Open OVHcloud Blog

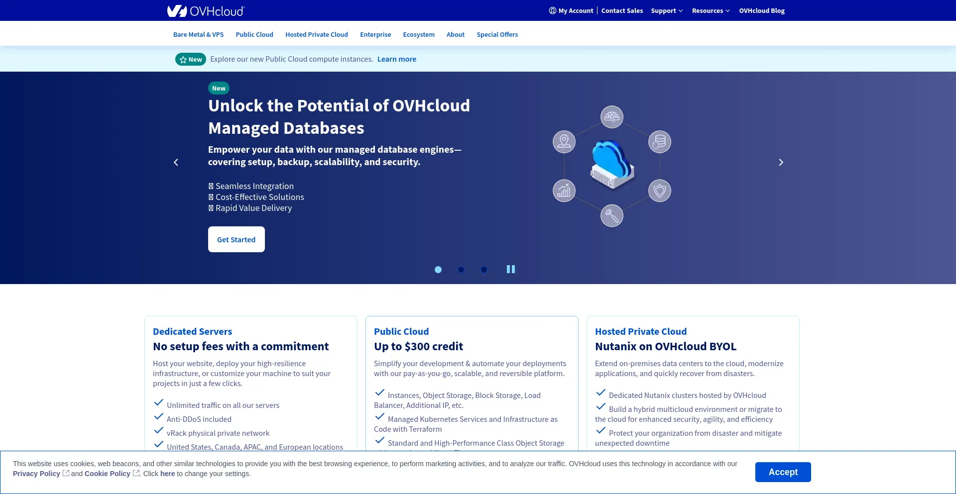point(761,10)
